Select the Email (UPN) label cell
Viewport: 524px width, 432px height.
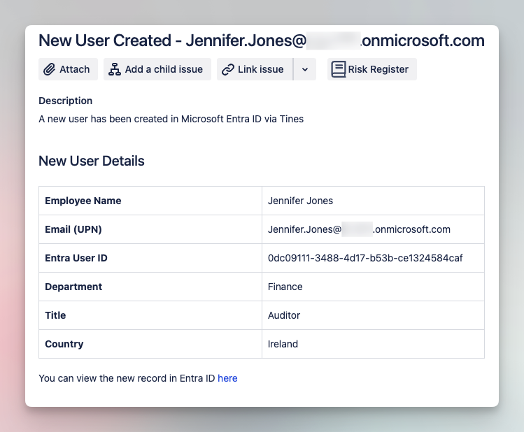(x=150, y=229)
